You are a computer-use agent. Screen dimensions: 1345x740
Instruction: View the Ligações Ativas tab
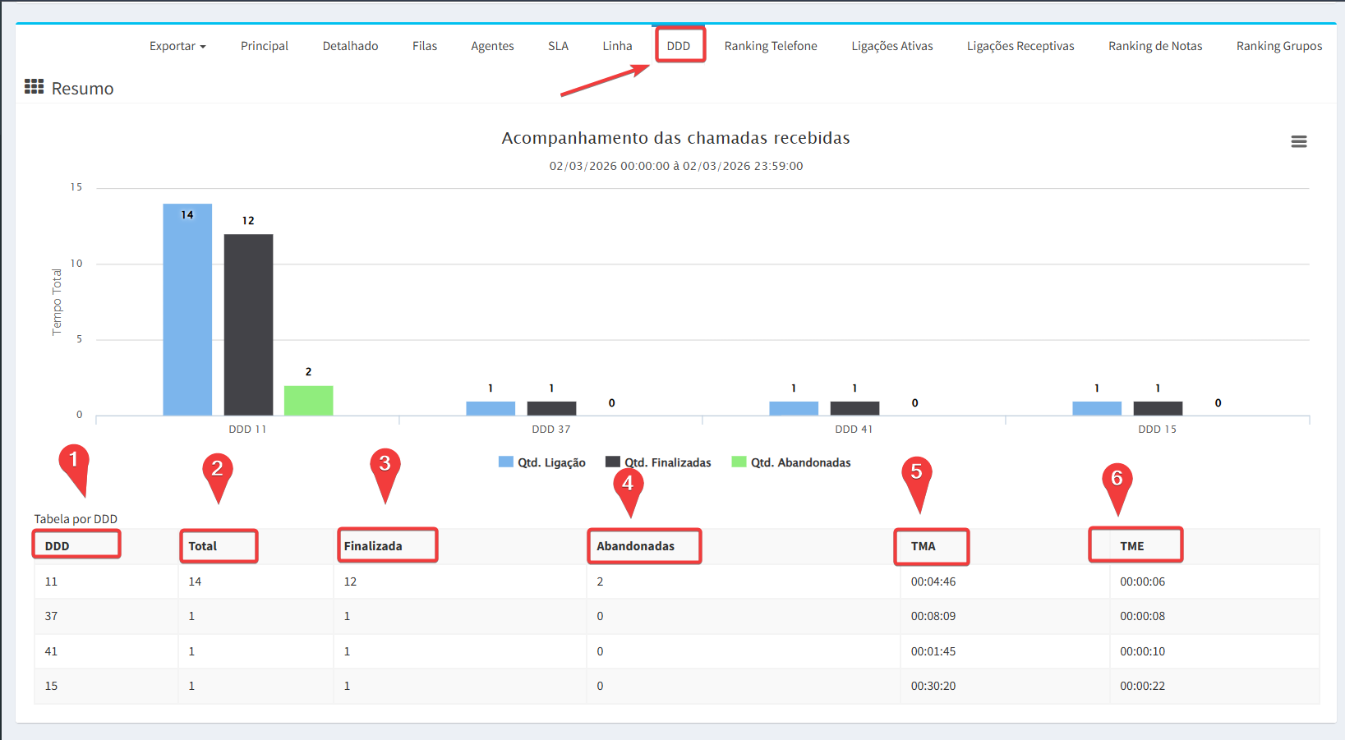891,46
